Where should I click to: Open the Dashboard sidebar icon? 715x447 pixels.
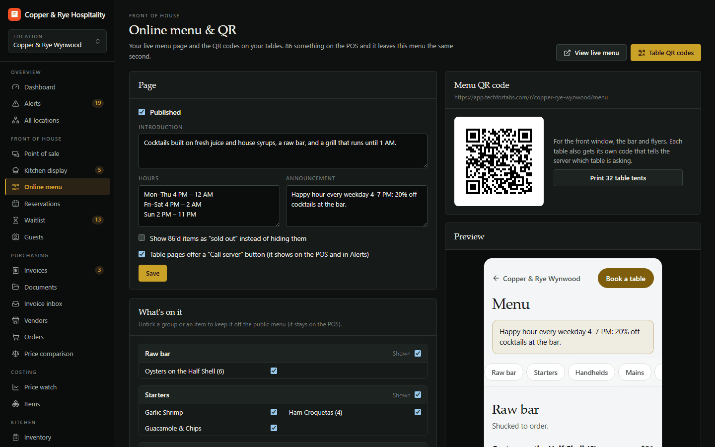click(x=15, y=87)
